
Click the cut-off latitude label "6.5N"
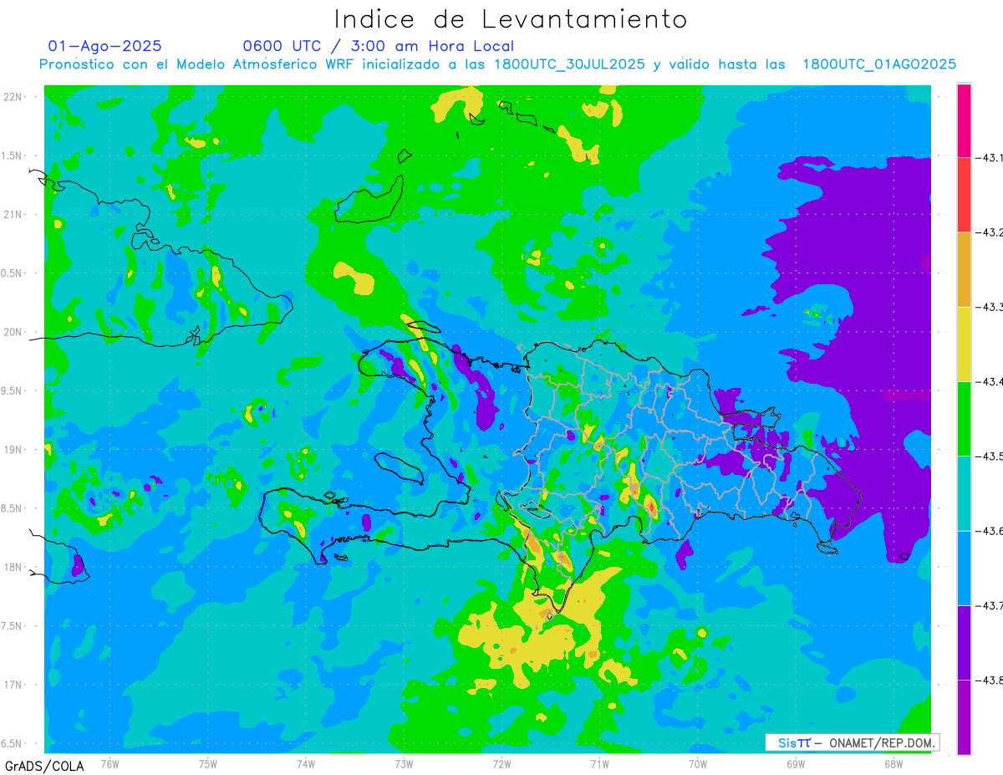click(11, 744)
